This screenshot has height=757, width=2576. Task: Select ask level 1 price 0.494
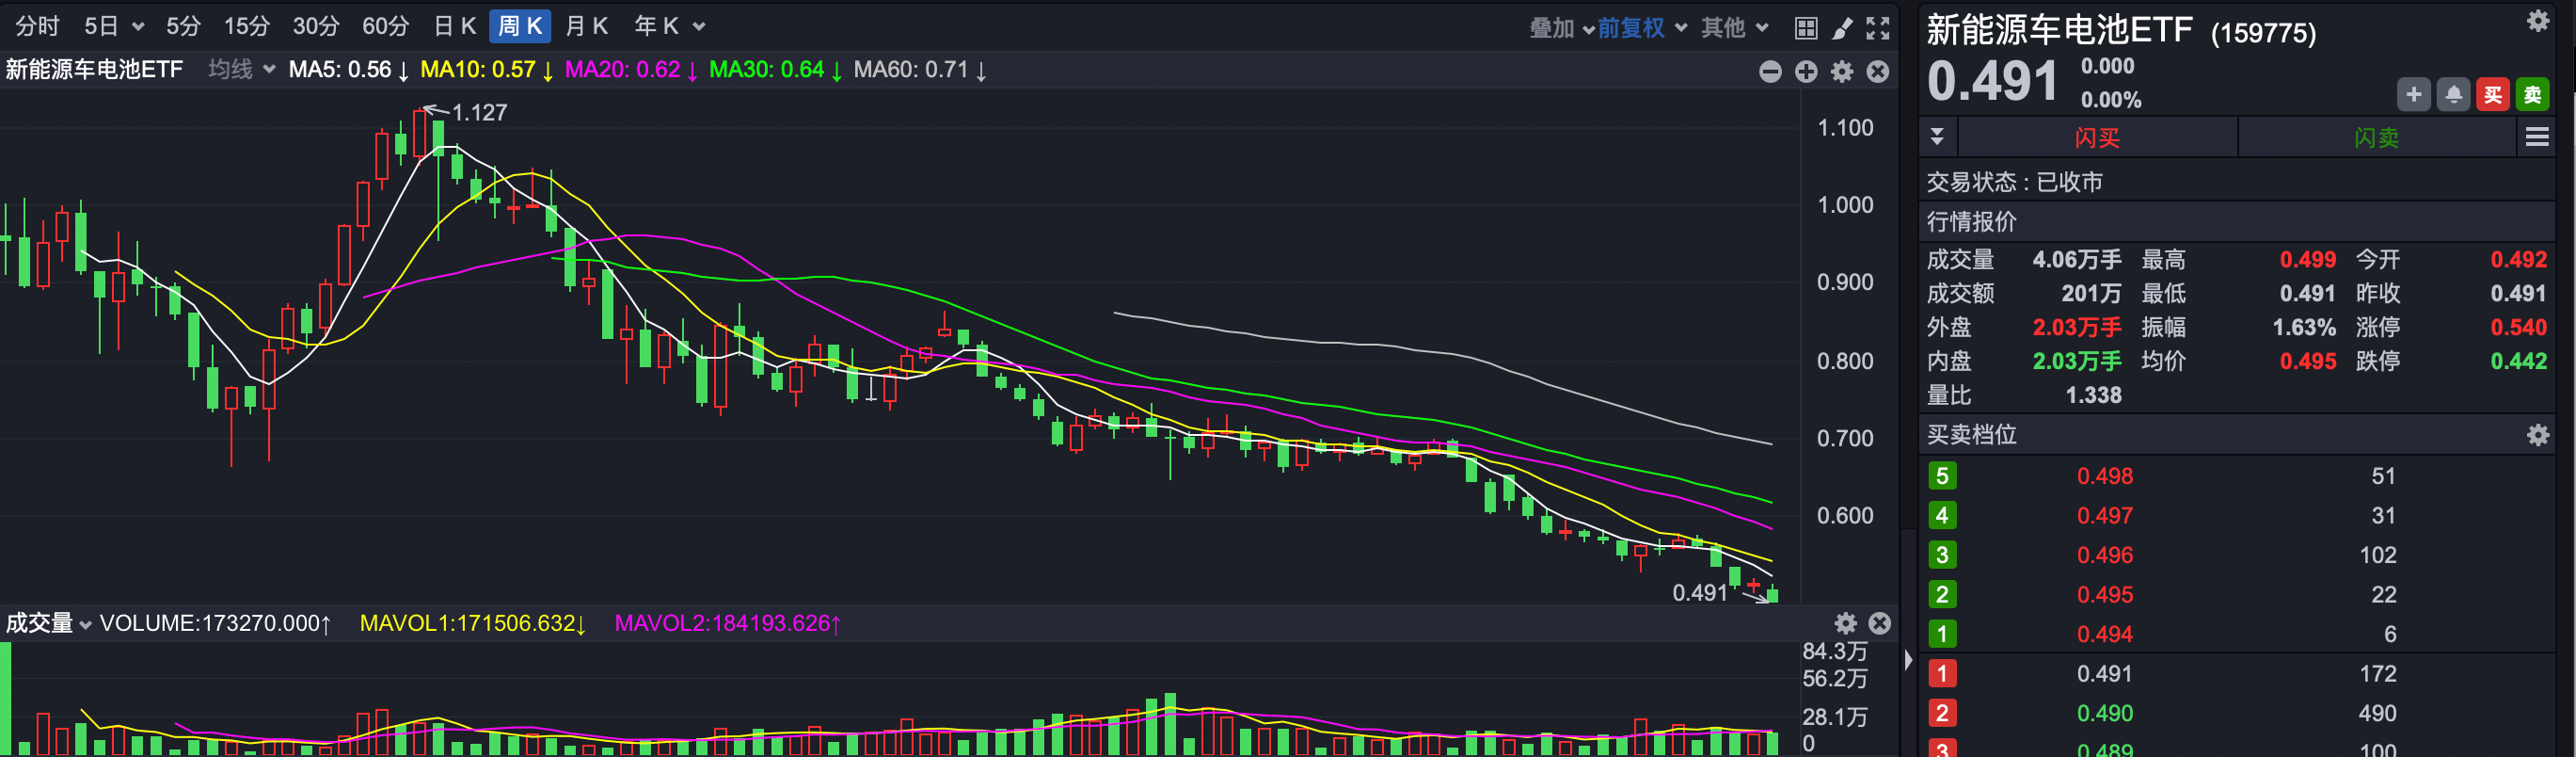2105,634
